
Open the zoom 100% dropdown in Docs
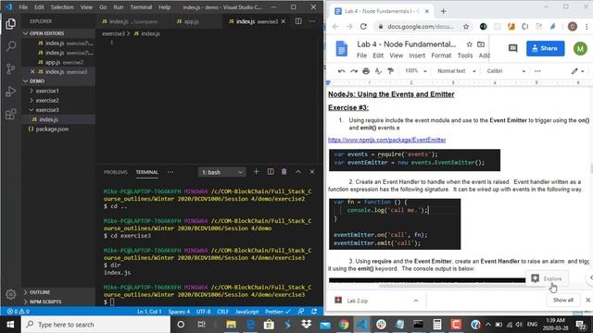pyautogui.click(x=415, y=71)
